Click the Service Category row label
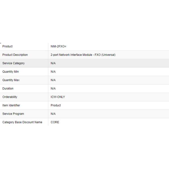 click(13, 63)
